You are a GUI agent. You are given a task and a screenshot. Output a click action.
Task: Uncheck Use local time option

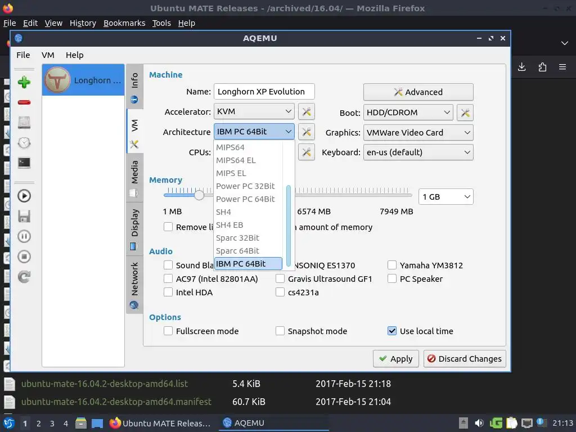point(392,331)
